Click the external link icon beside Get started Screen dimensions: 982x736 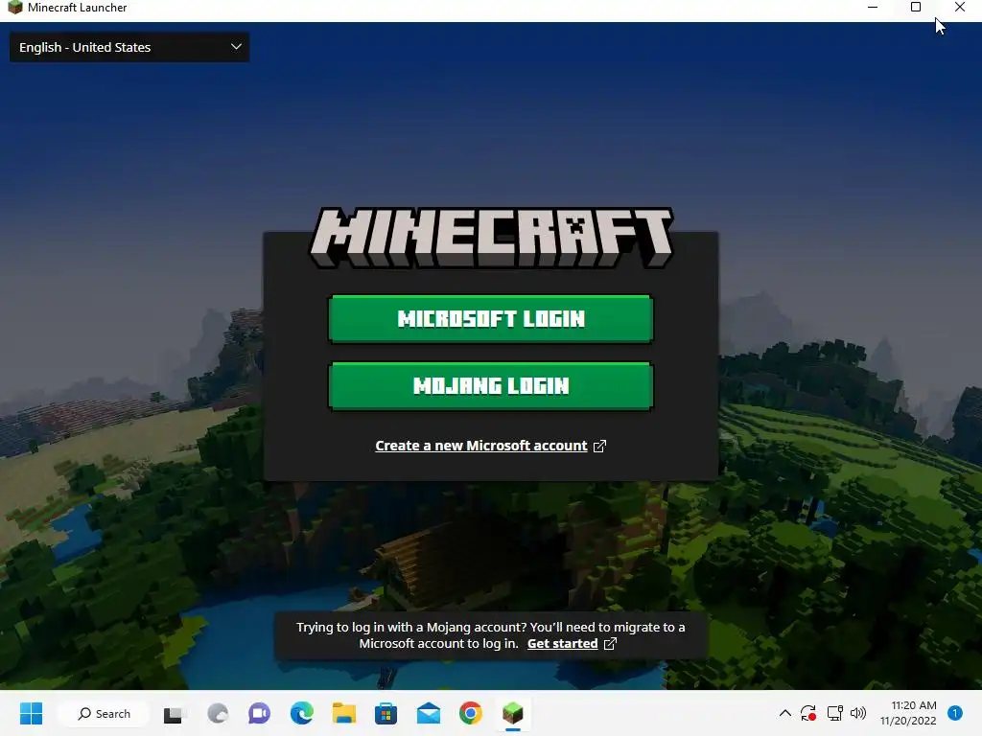(x=610, y=643)
